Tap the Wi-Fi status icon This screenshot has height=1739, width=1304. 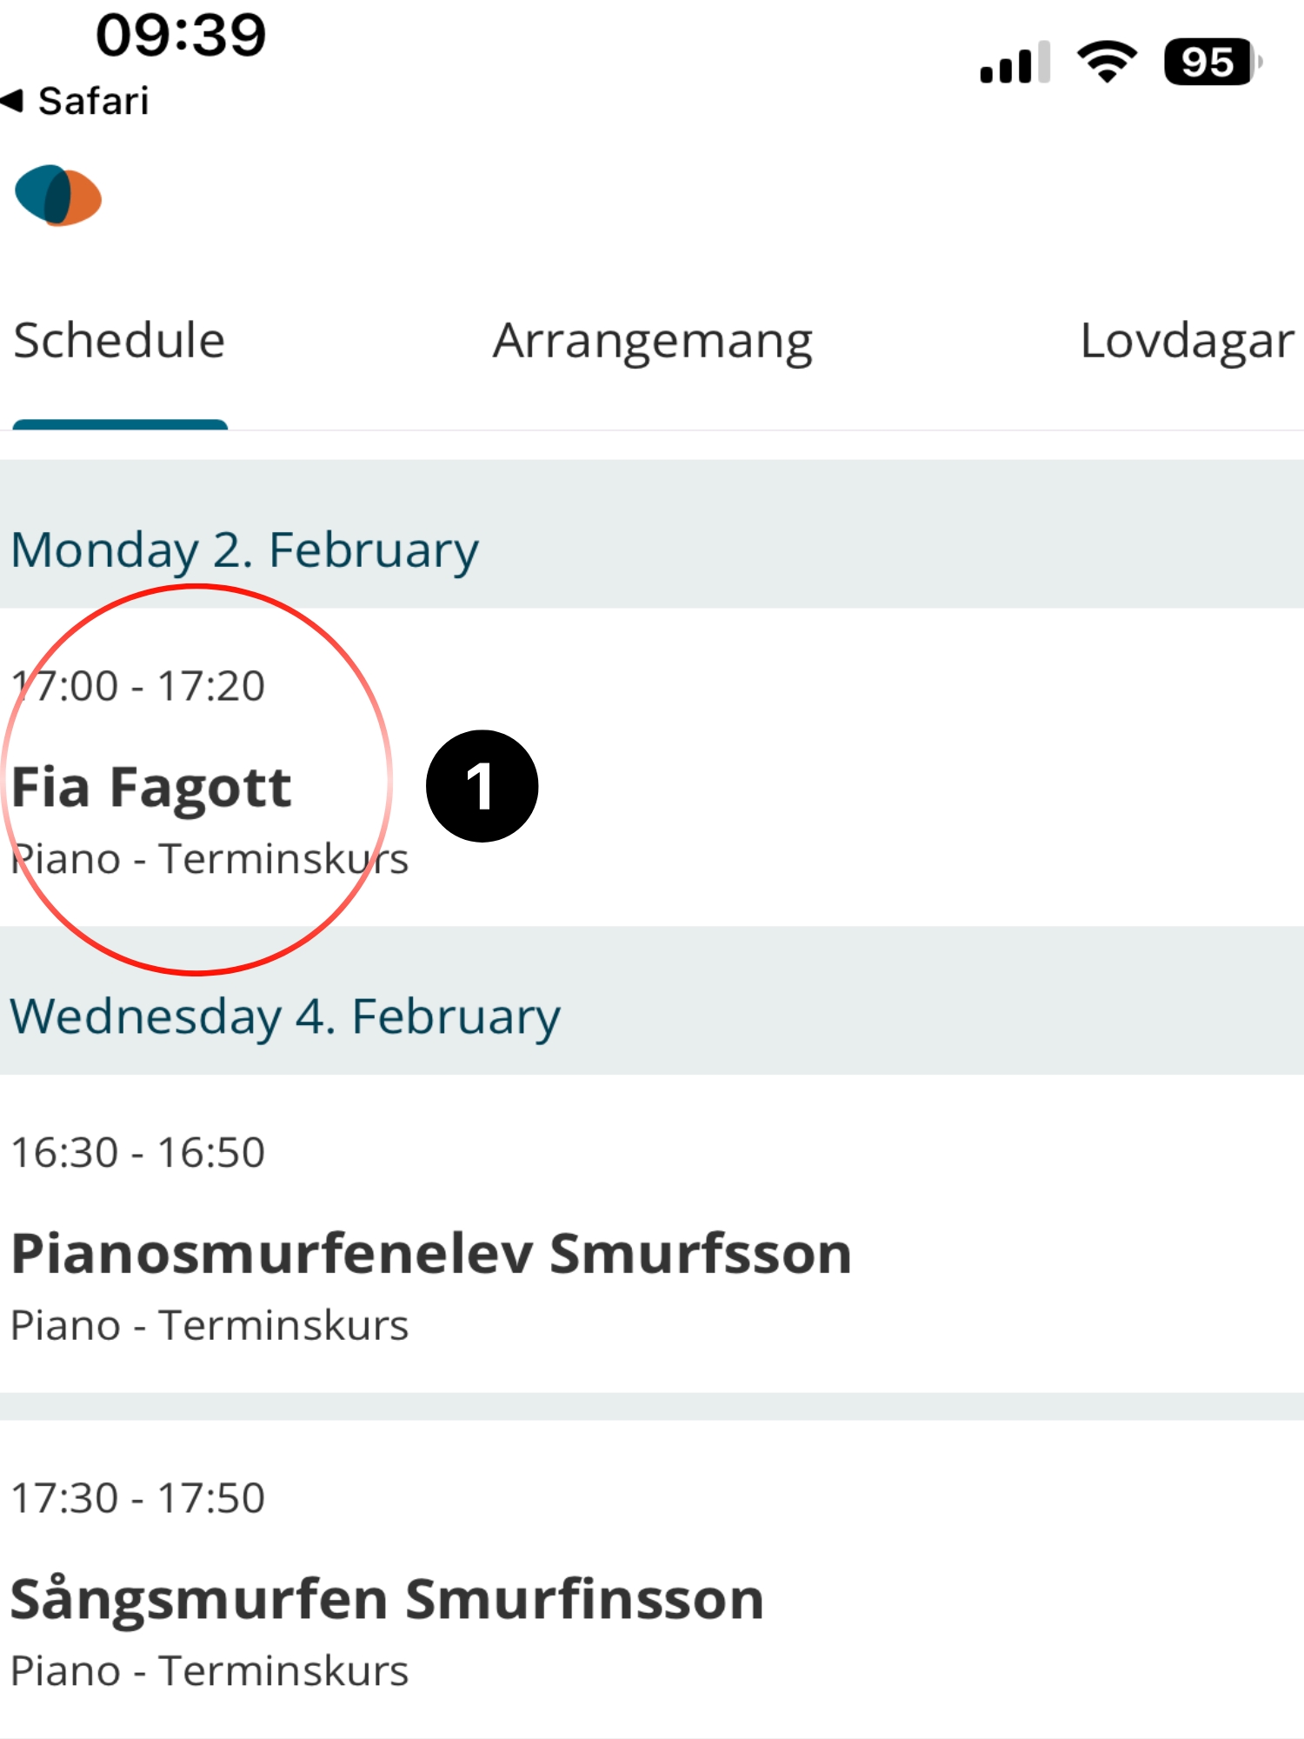(1106, 63)
